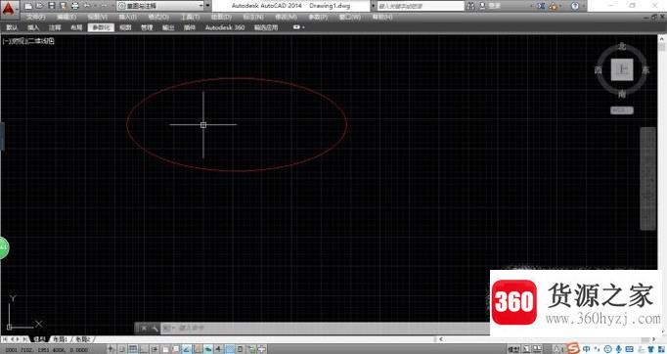
Task: Click the Sogou input method S icon
Action: 574,348
